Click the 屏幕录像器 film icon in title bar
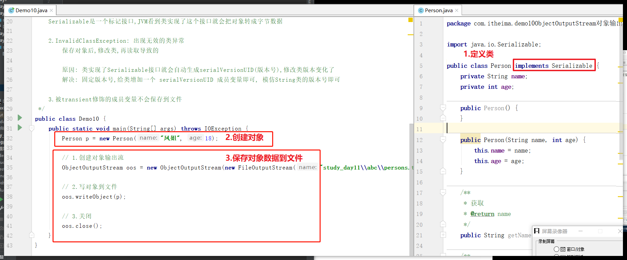Viewport: 627px width, 260px height. 537,231
